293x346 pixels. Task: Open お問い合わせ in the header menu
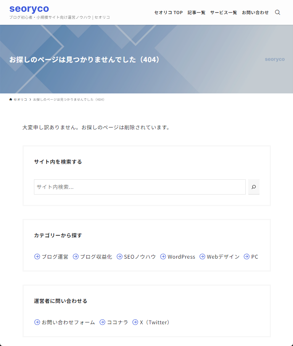pos(255,13)
